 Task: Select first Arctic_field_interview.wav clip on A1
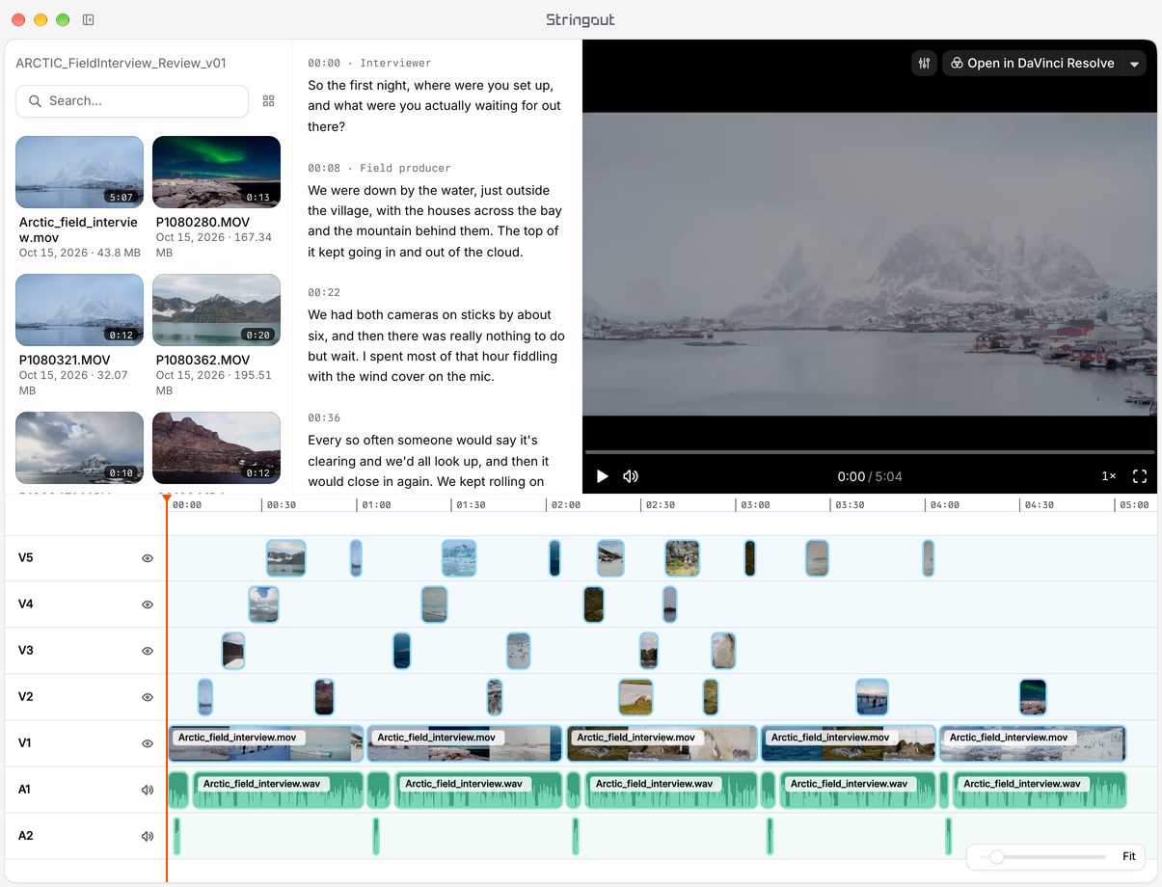pyautogui.click(x=279, y=790)
